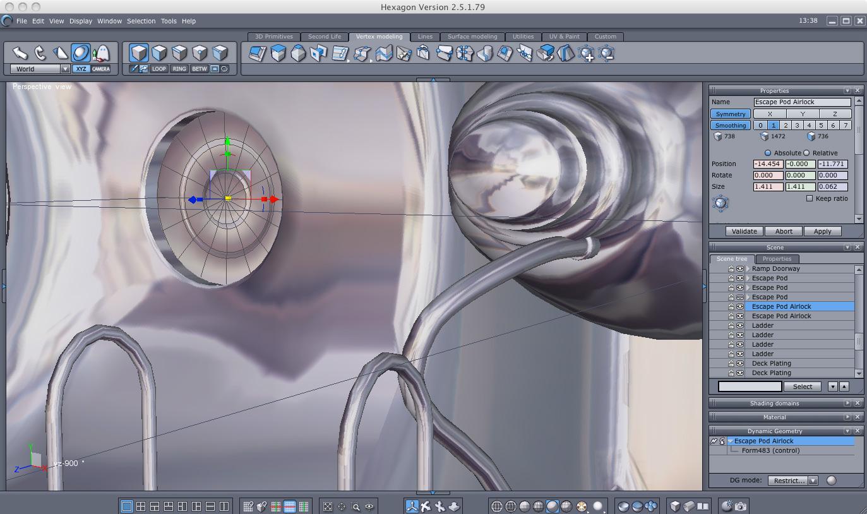Enable the wireframe display sphere icon

coord(497,506)
